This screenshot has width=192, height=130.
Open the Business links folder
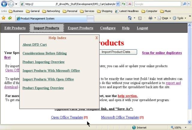click(x=16, y=11)
